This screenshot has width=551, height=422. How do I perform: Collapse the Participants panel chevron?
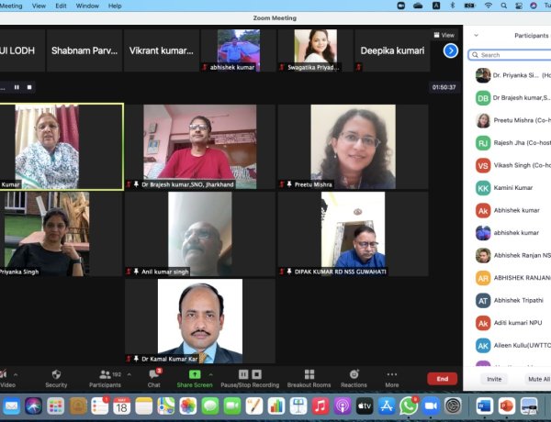(x=476, y=36)
